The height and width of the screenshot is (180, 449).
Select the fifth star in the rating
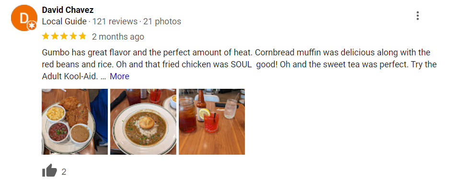click(82, 36)
